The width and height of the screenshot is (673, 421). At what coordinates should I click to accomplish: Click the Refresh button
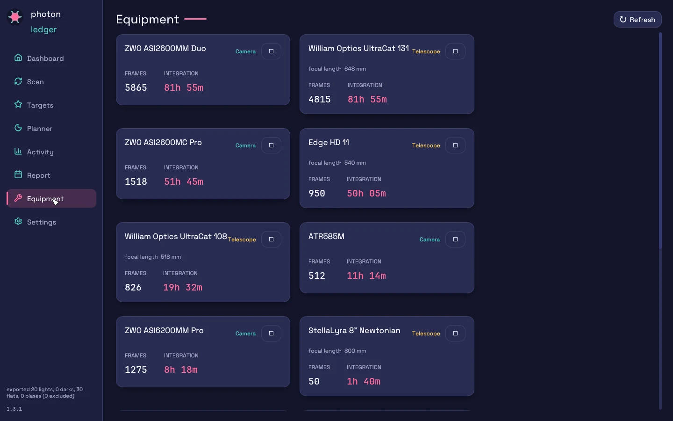(637, 20)
